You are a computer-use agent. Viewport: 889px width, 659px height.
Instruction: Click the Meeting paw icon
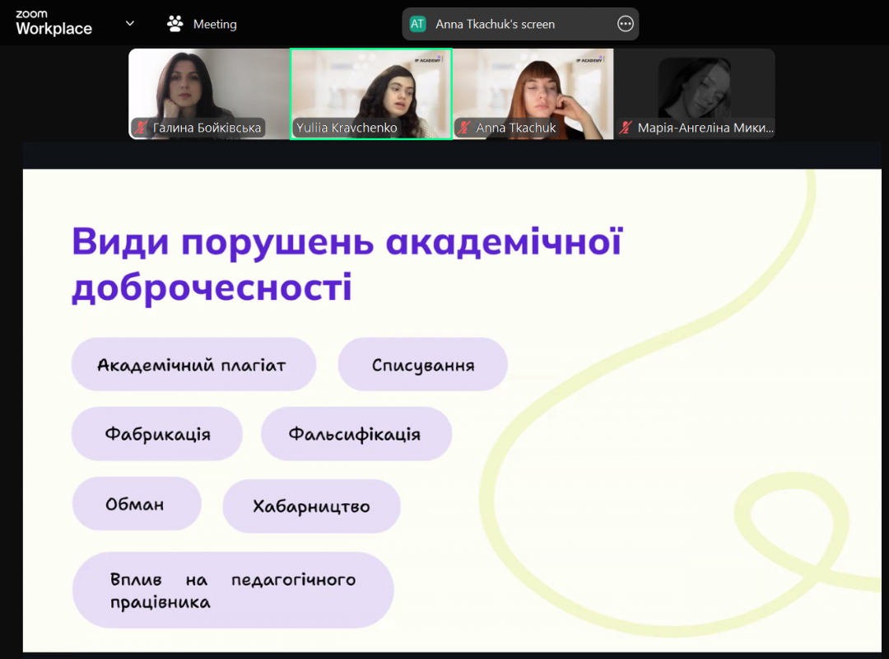pyautogui.click(x=175, y=24)
